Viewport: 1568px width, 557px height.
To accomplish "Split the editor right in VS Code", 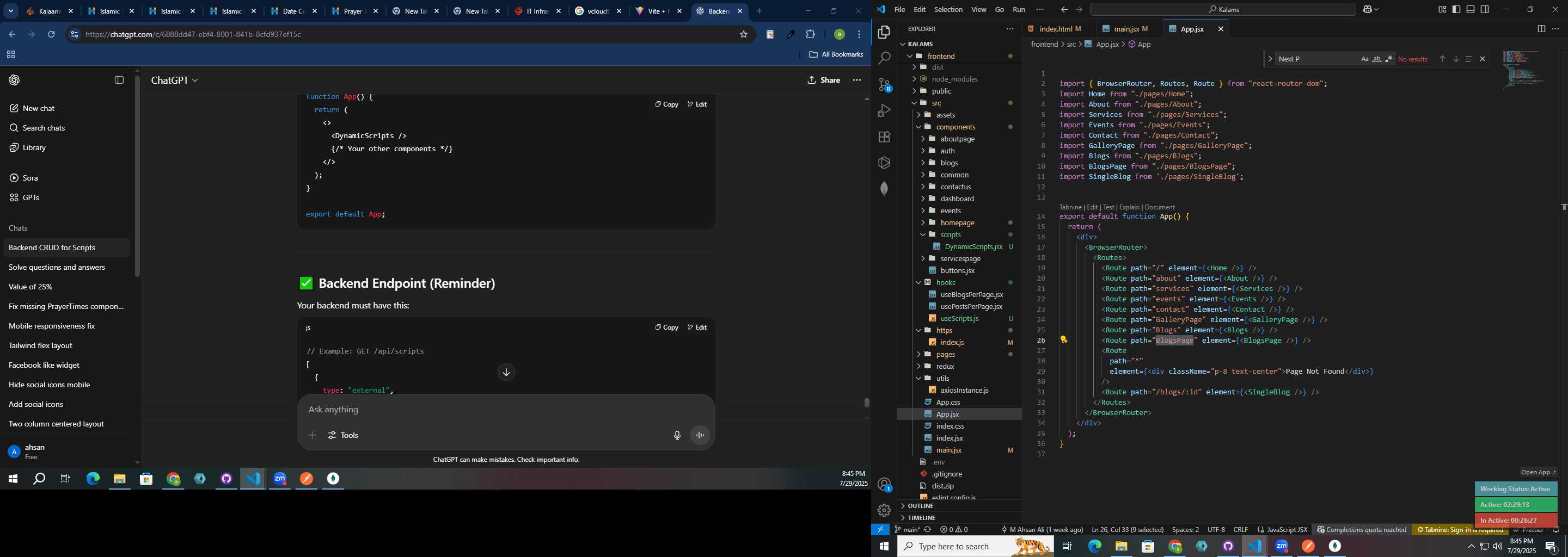I will pyautogui.click(x=1541, y=29).
